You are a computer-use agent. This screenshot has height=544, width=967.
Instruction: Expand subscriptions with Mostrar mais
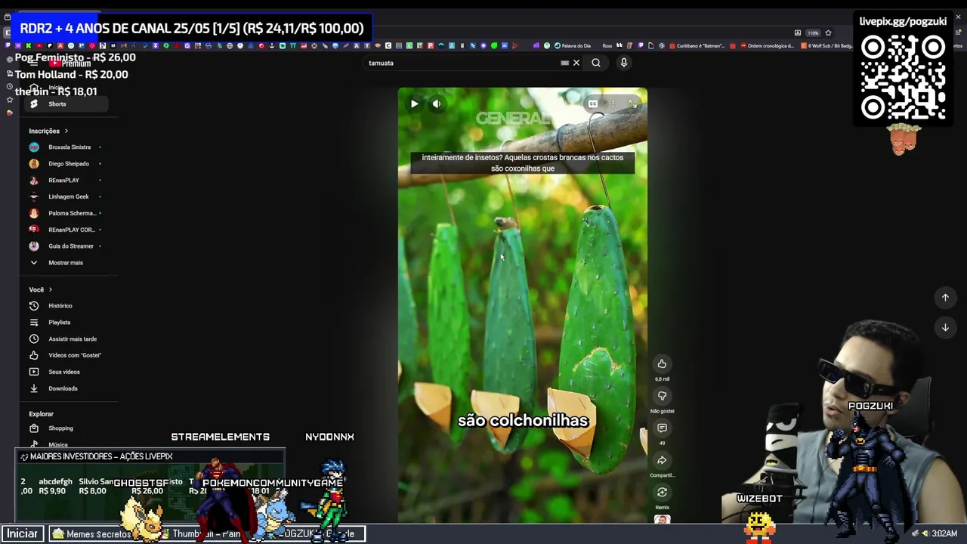point(66,263)
